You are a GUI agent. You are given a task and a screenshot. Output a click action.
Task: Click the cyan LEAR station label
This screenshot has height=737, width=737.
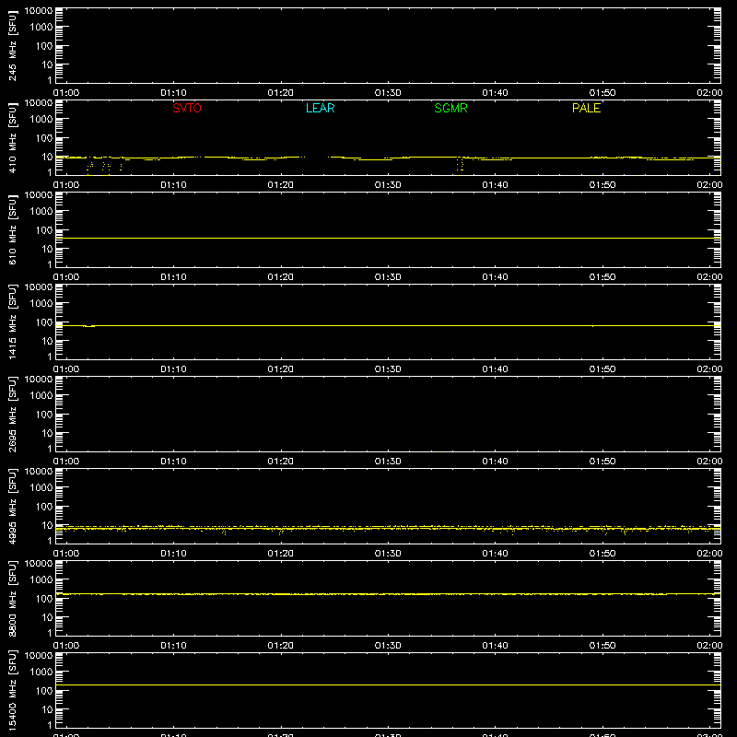pyautogui.click(x=320, y=108)
